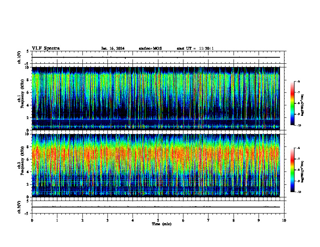The width and height of the screenshot is (320, 247).
Task: Click the "8" tick on the time axis
Action: point(234,220)
